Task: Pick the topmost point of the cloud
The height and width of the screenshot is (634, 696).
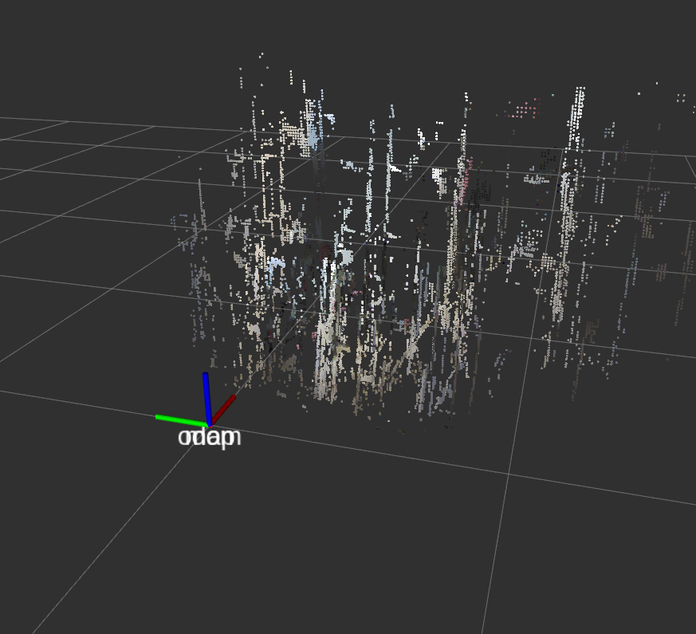Action: click(x=261, y=55)
